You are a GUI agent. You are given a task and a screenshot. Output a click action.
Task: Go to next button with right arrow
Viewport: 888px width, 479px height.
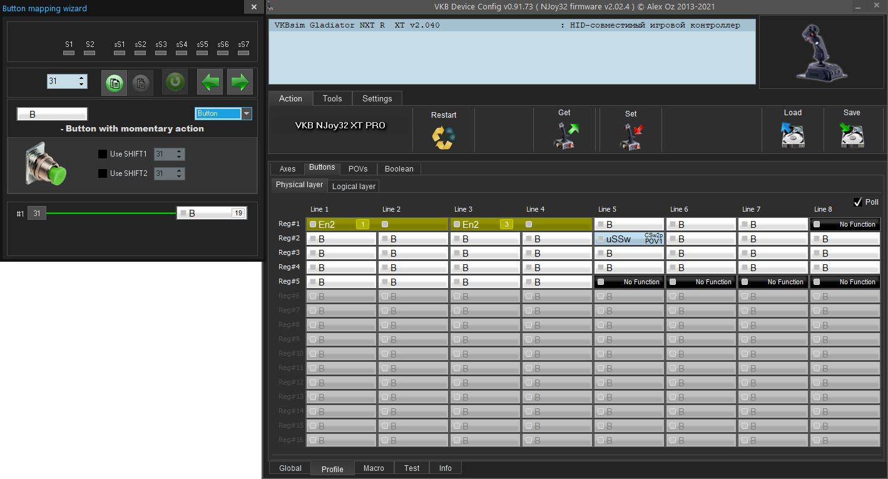(240, 82)
